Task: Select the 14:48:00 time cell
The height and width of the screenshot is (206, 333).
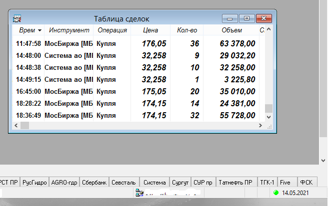Action: click(28, 55)
